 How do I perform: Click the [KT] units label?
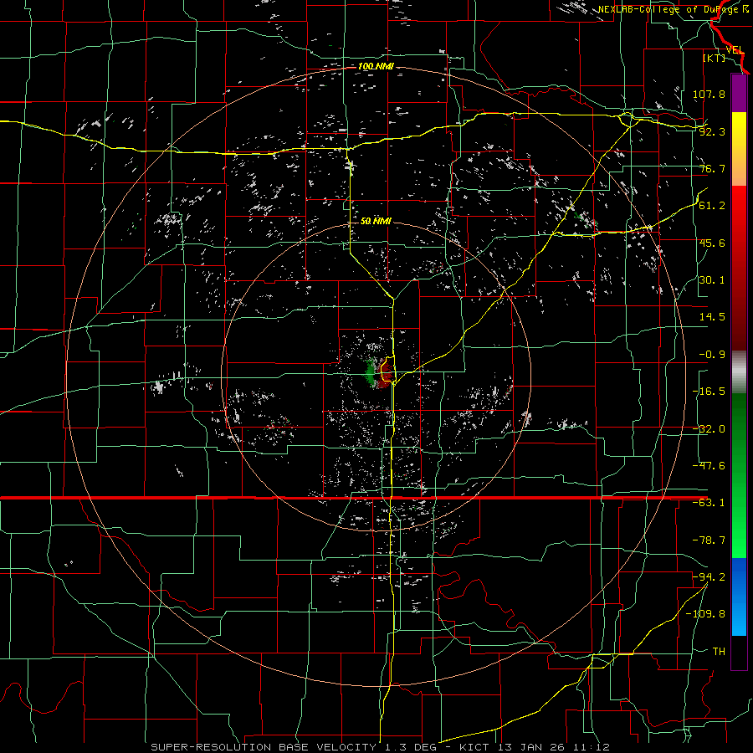click(x=715, y=58)
